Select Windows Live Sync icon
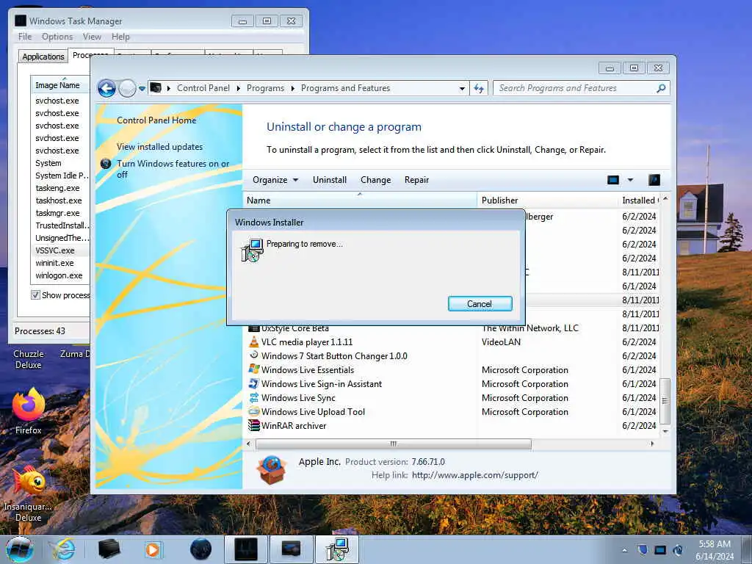752x564 pixels. tap(253, 397)
